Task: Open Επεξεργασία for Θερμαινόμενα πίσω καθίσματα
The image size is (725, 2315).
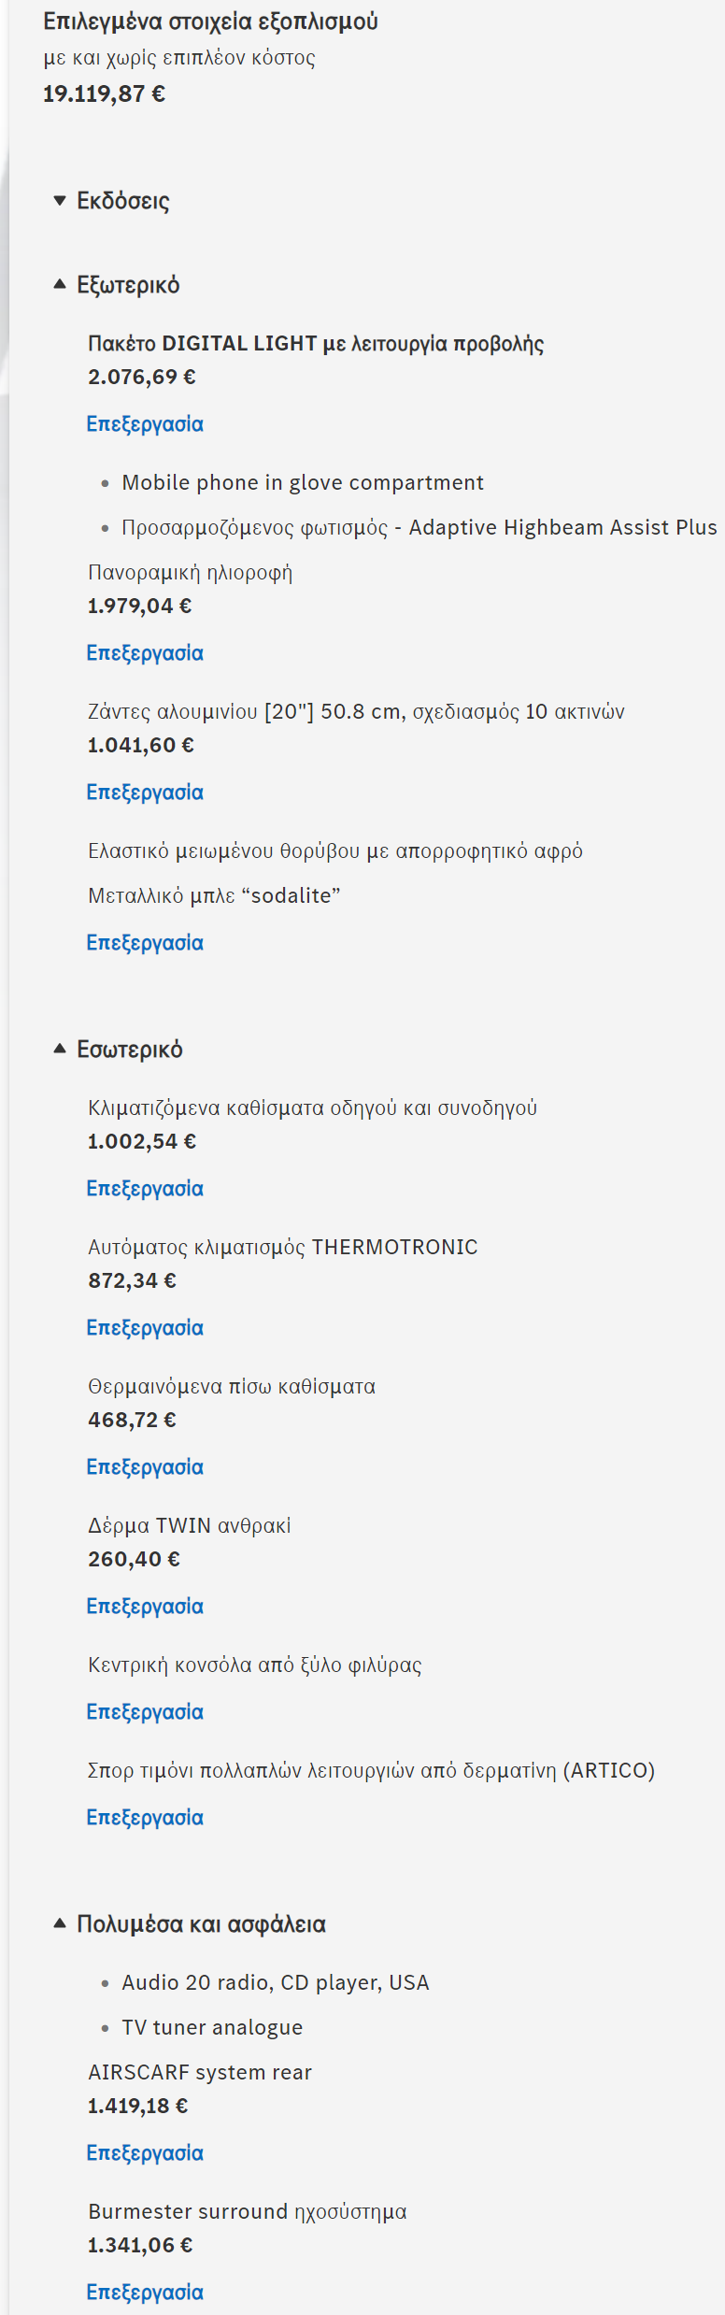Action: click(x=145, y=1467)
